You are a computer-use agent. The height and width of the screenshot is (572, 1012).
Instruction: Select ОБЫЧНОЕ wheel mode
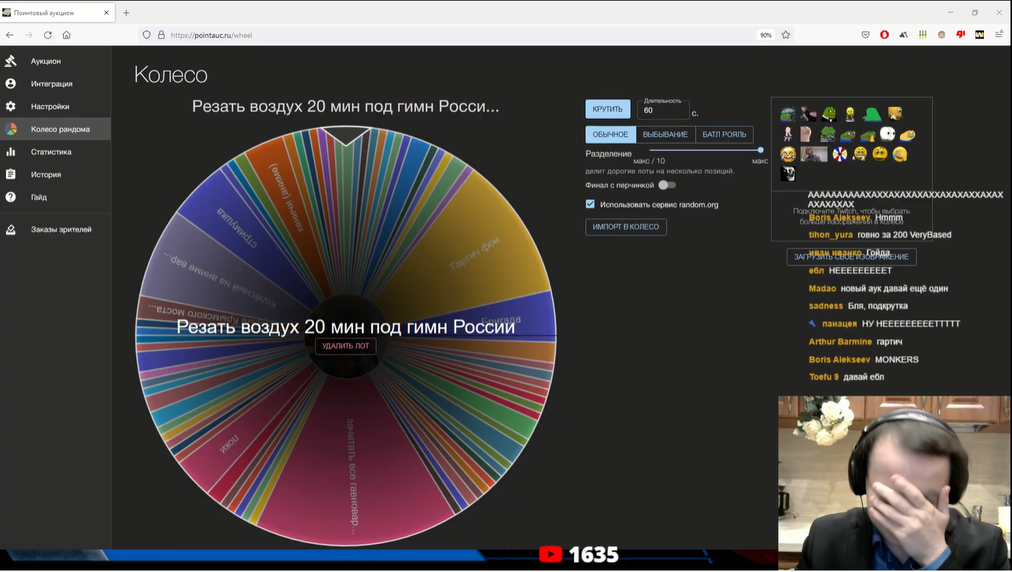click(610, 134)
